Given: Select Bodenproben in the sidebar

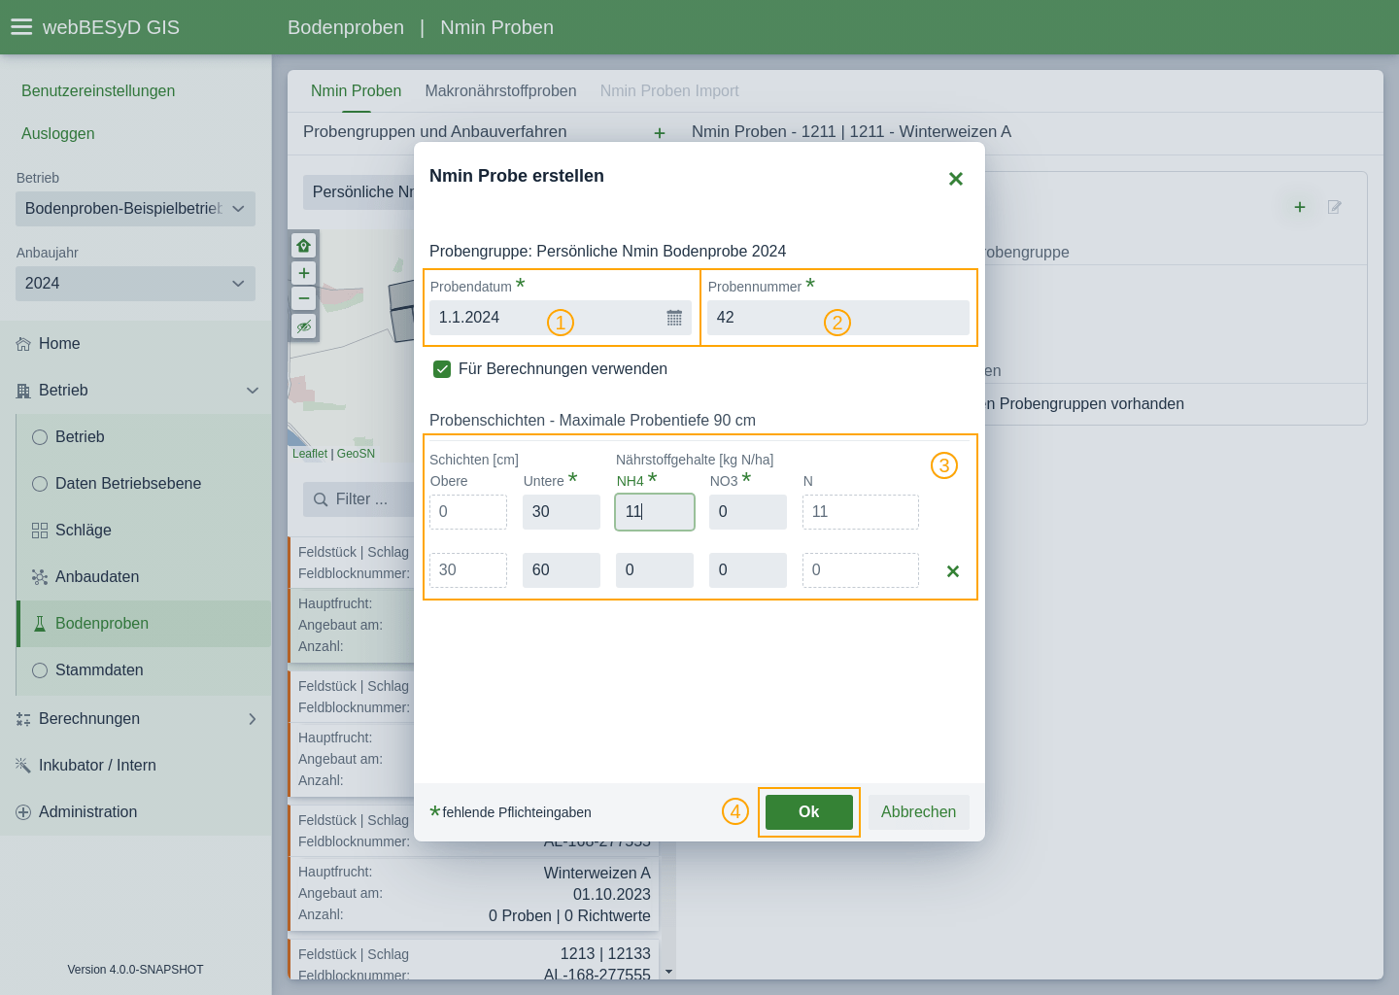Looking at the screenshot, I should [144, 624].
